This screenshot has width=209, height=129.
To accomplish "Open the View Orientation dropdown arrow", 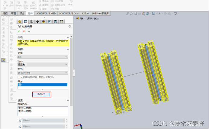I will tap(150, 14).
